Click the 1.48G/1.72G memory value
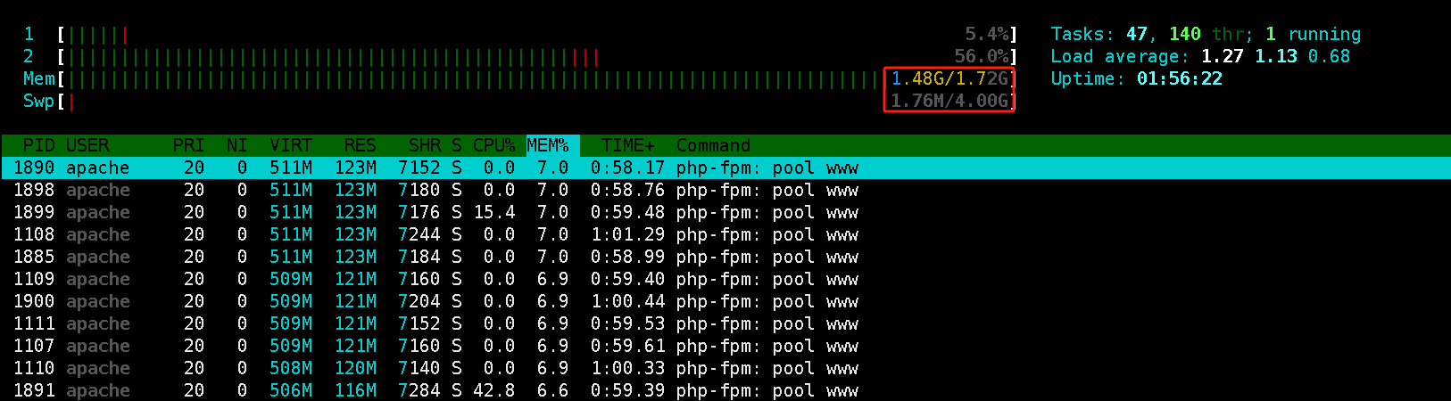The image size is (1451, 401). [x=949, y=78]
